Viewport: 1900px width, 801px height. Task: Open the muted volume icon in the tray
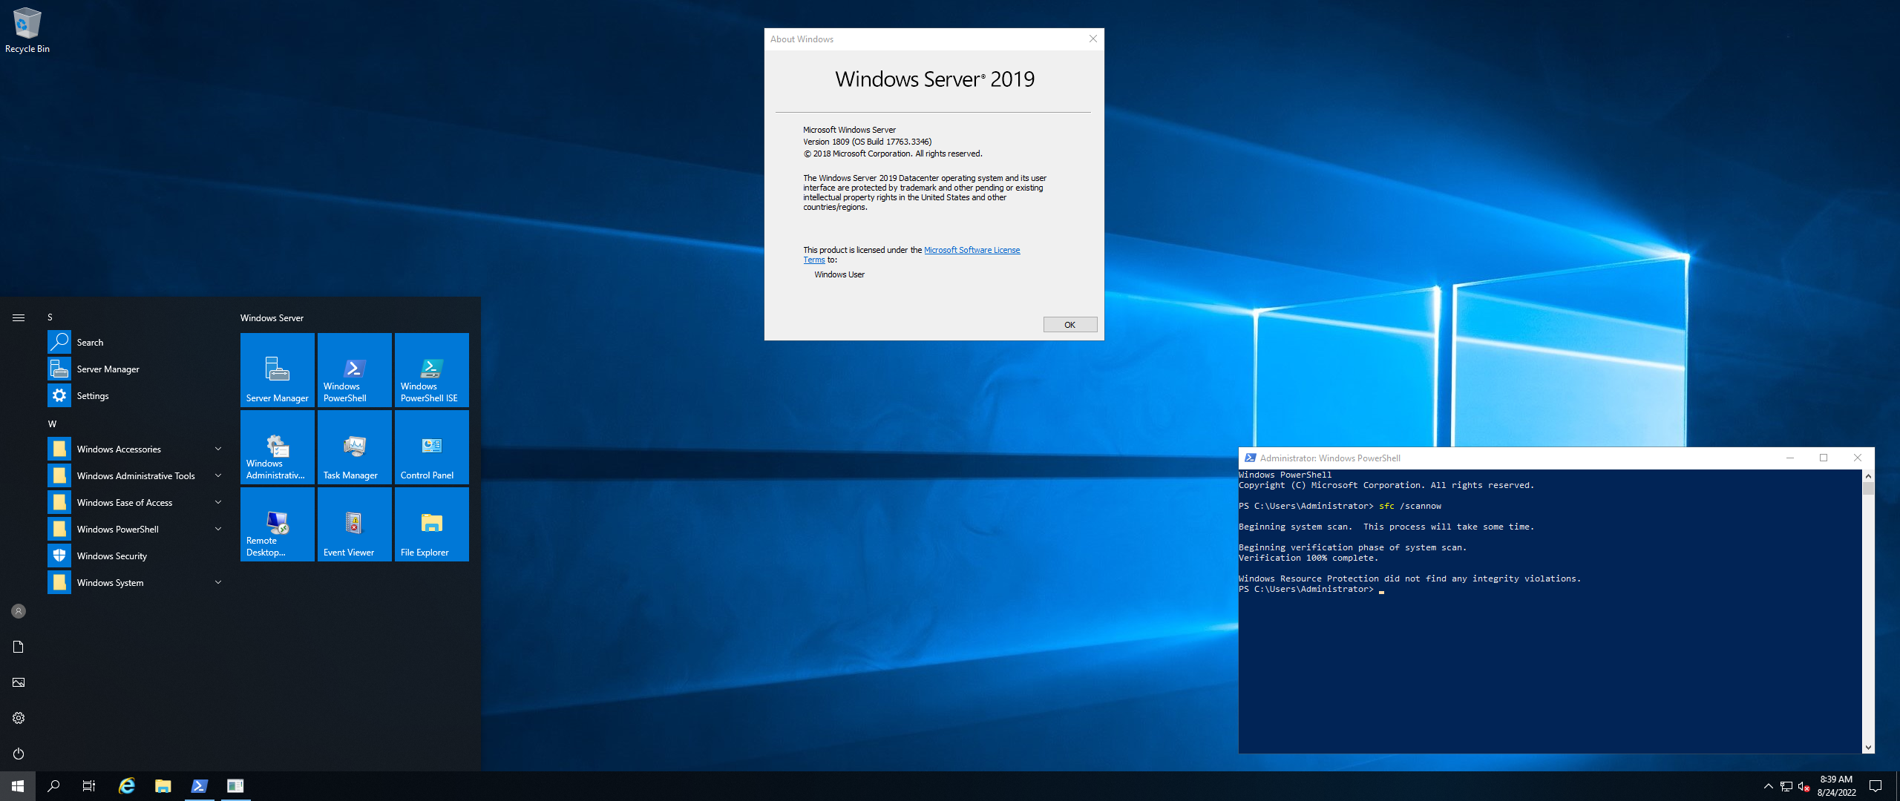pos(1804,786)
